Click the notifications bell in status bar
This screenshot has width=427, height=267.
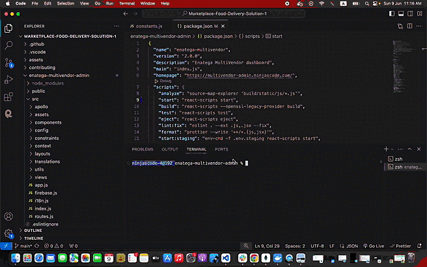(420, 246)
